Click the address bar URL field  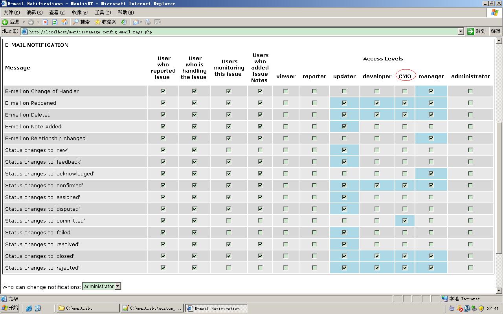click(x=236, y=32)
